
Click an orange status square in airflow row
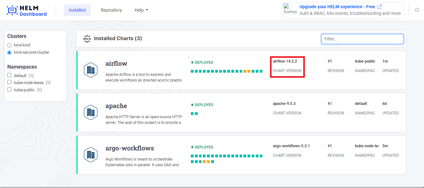click(x=245, y=71)
